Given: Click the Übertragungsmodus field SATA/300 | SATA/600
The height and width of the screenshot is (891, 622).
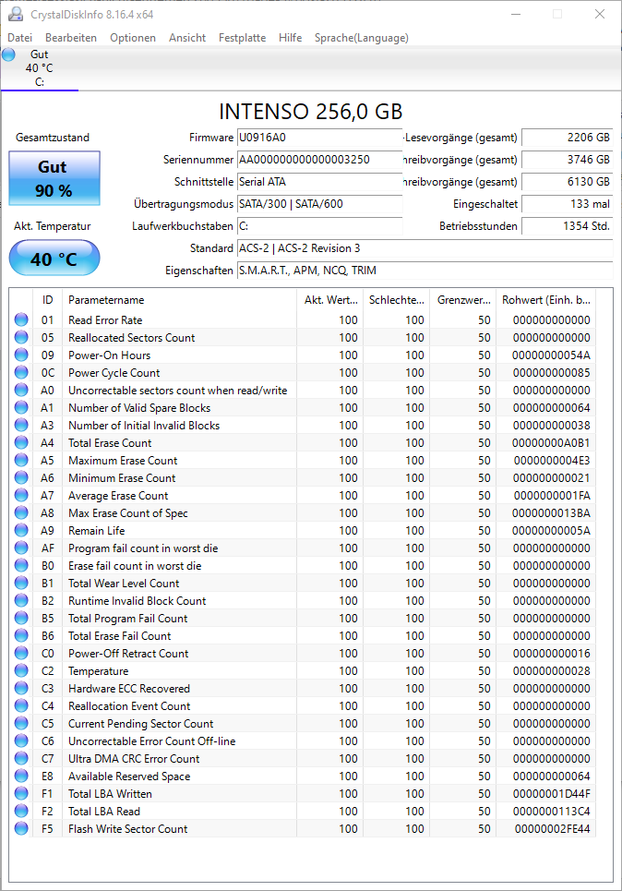Looking at the screenshot, I should click(319, 204).
